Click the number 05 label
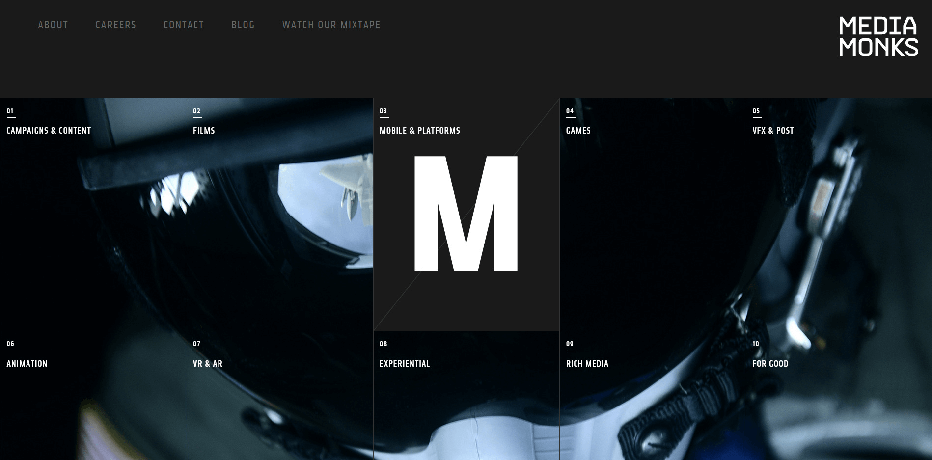The width and height of the screenshot is (932, 460). [755, 111]
